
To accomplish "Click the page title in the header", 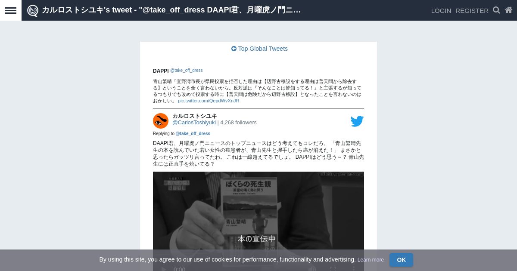I will [171, 10].
